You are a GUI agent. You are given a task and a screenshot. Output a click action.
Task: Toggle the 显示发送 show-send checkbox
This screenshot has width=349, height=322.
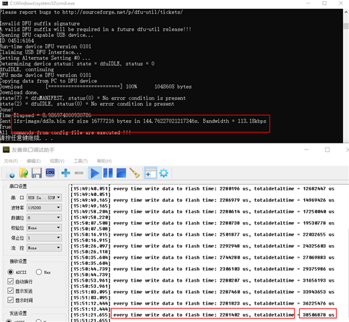[x=10, y=290]
